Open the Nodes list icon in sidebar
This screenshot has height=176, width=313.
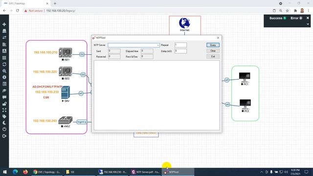pos(4,31)
